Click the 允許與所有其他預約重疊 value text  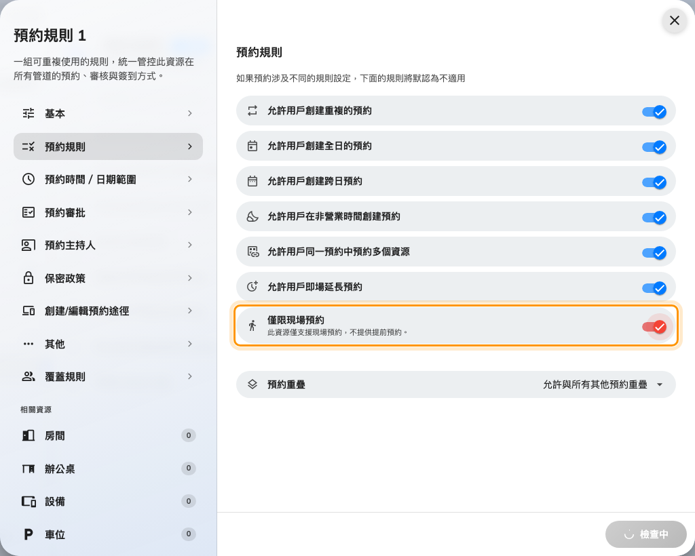[x=595, y=384]
